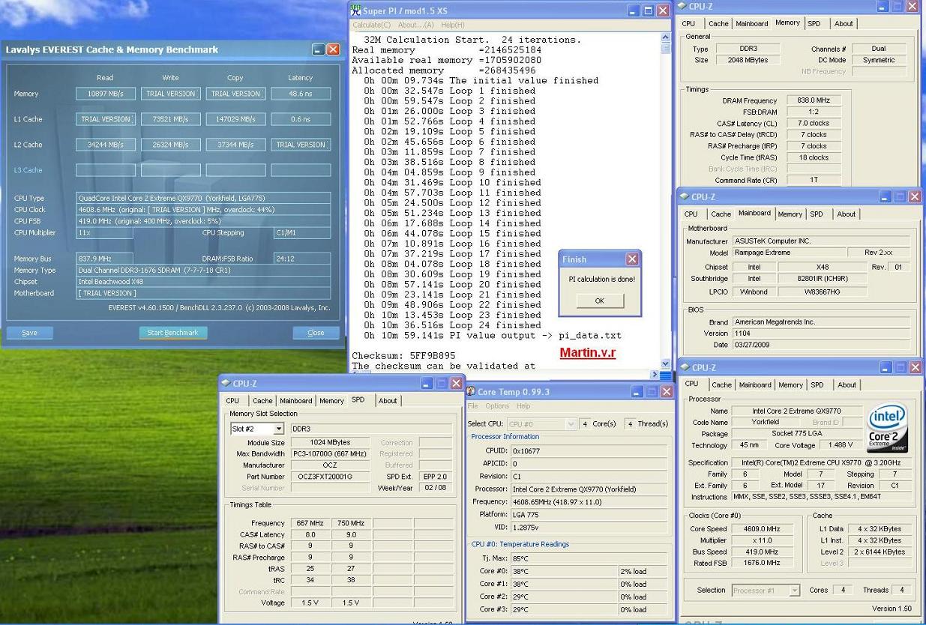Screen dimensions: 926x625
Task: Select Memory tab in CPU-Z Motherboard info window
Action: point(790,214)
